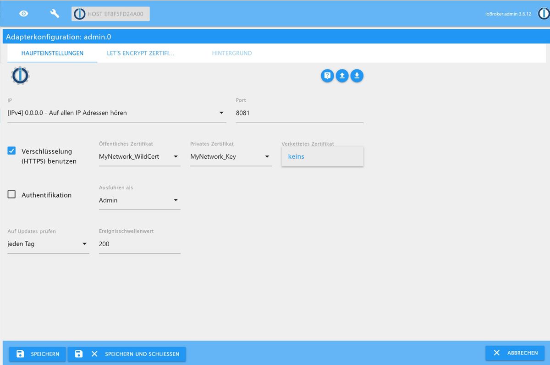Viewport: 550px width, 365px height.
Task: Click the host EF8F5FD24A00 button
Action: 110,14
